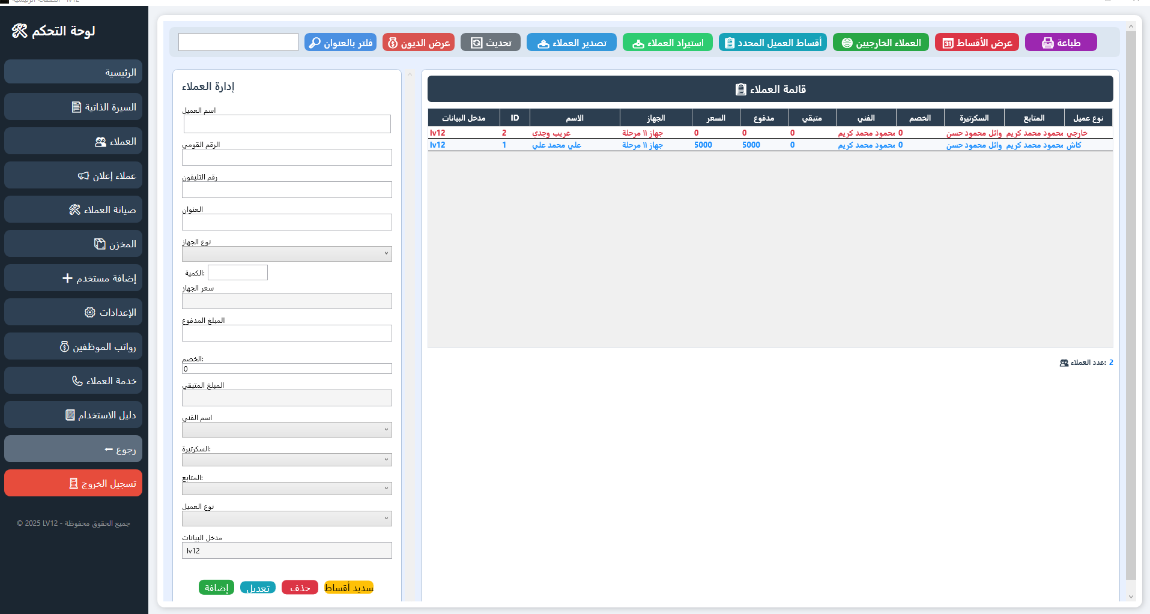
Task: Click the green add (إضافة) button
Action: tap(216, 588)
